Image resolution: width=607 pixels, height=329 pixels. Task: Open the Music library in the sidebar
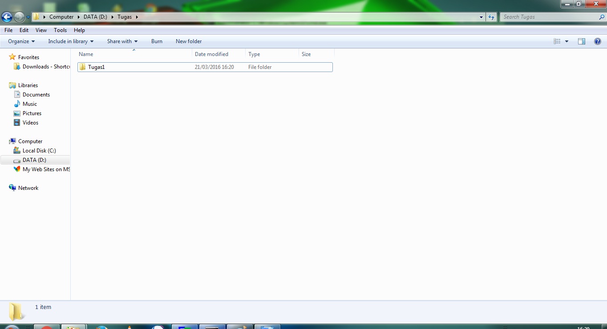[29, 104]
